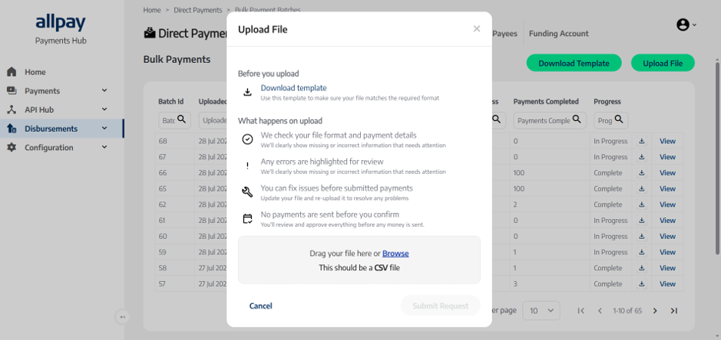Expand the API Hub sidebar menu
Viewport: 721px width, 340px height.
tap(104, 110)
